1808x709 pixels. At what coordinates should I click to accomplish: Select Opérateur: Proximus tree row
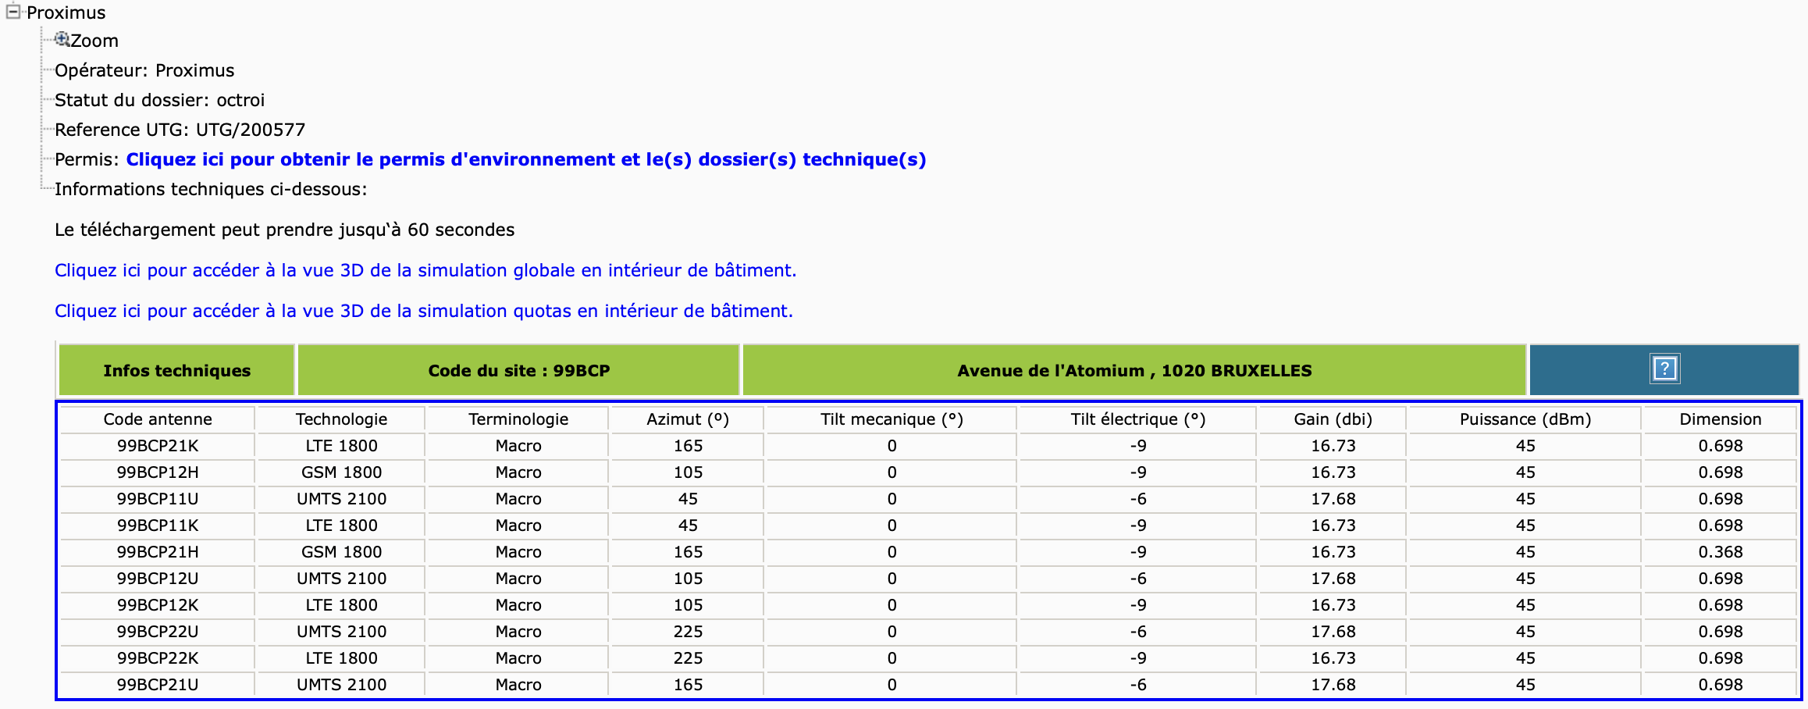coord(144,70)
